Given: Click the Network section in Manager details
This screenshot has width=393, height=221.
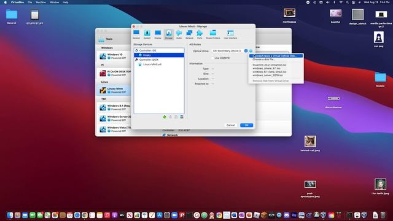Looking at the screenshot, I should pyautogui.click(x=170, y=135).
